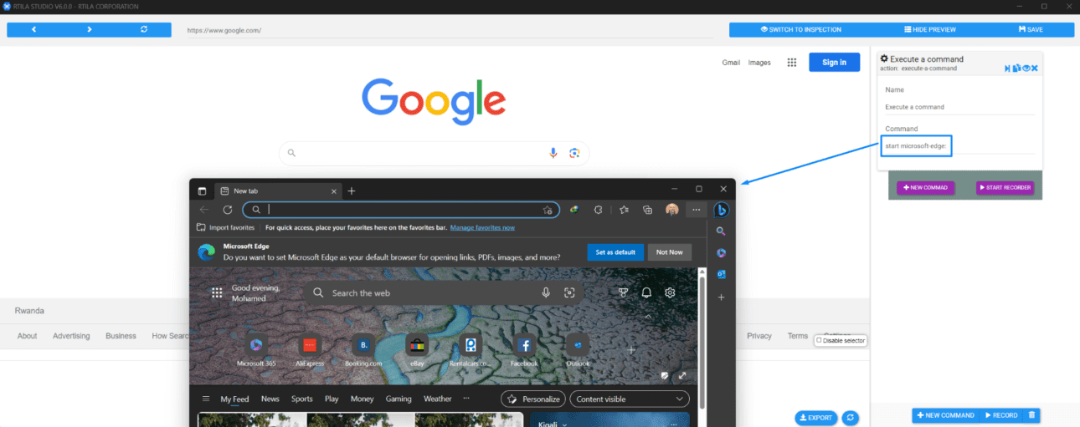Select the Gaming feed tab
The image size is (1080, 427).
(x=399, y=399)
